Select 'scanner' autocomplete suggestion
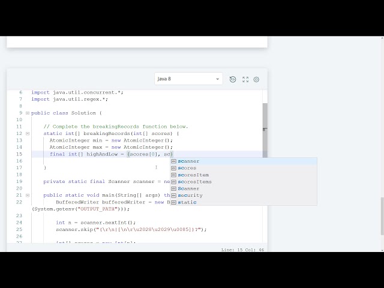This screenshot has width=384, height=288. 244,161
